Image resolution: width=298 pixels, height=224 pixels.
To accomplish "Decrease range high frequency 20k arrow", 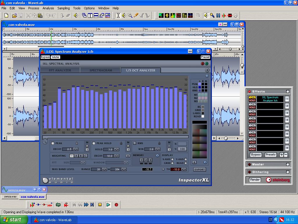I will point(123,169).
